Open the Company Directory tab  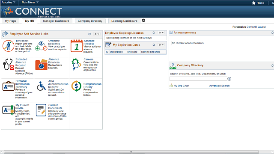coord(90,21)
